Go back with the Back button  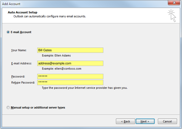[125, 121]
